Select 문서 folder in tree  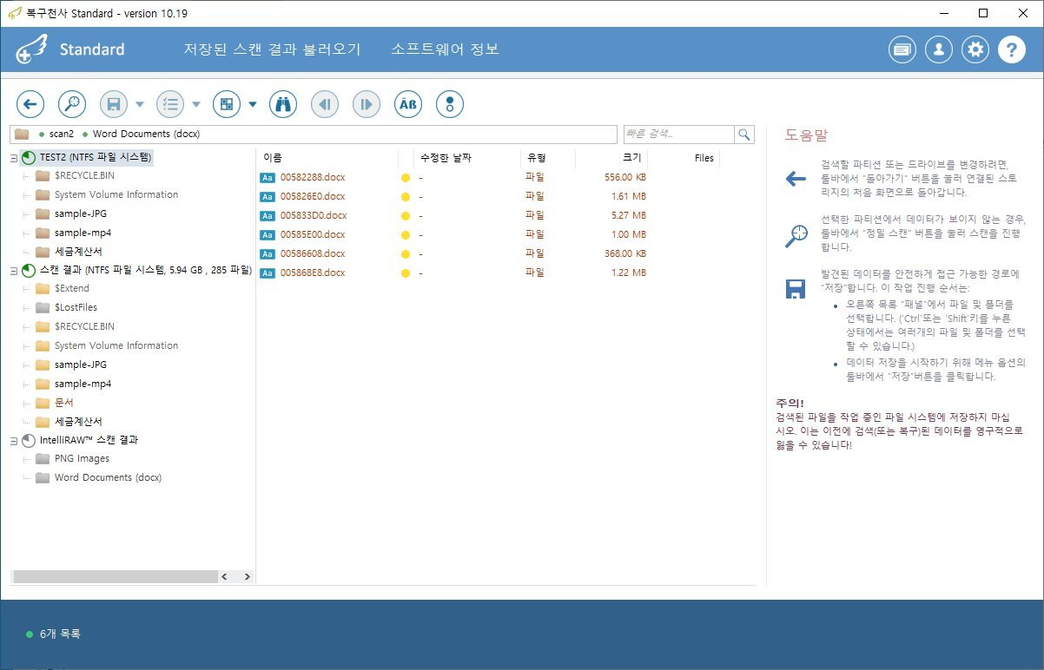click(64, 403)
